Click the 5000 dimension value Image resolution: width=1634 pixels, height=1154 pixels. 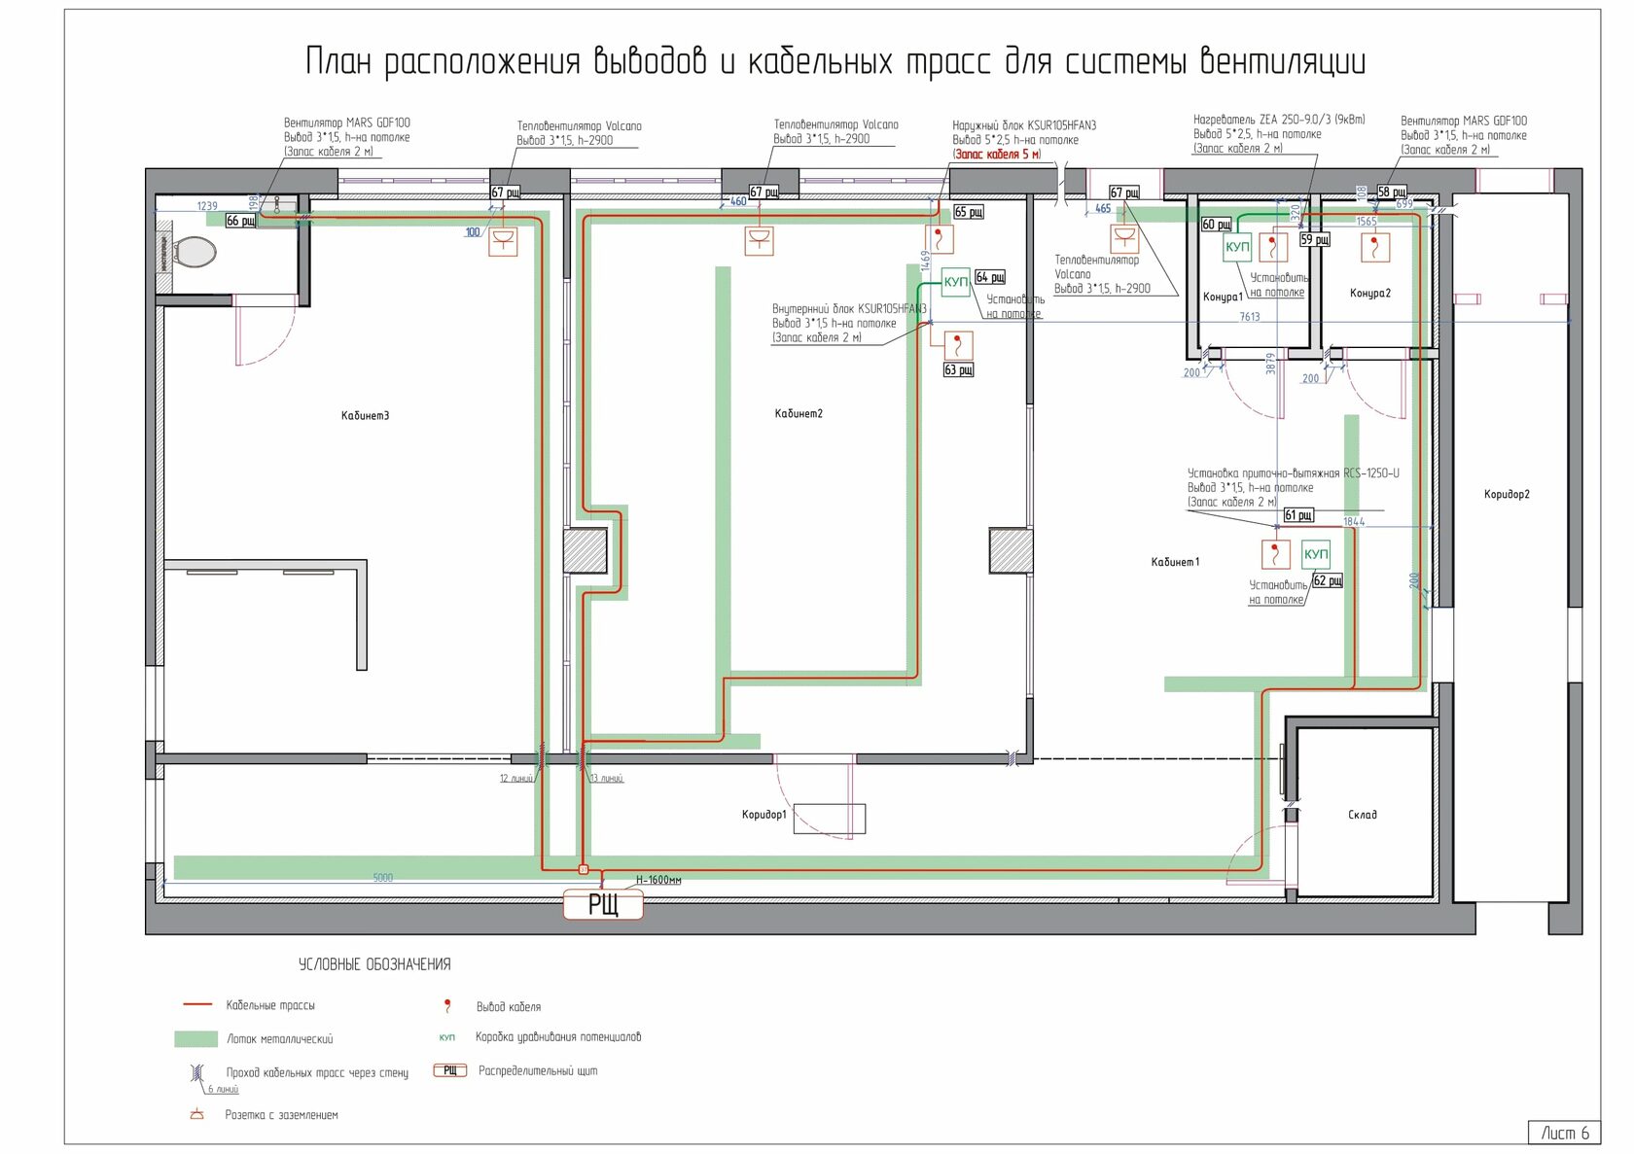pos(383,878)
